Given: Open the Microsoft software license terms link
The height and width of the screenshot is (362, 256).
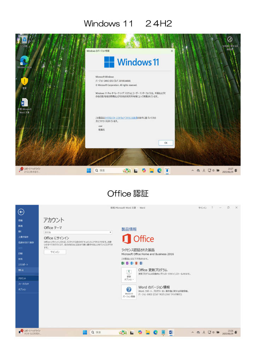Looking at the screenshot, I should click(121, 118).
